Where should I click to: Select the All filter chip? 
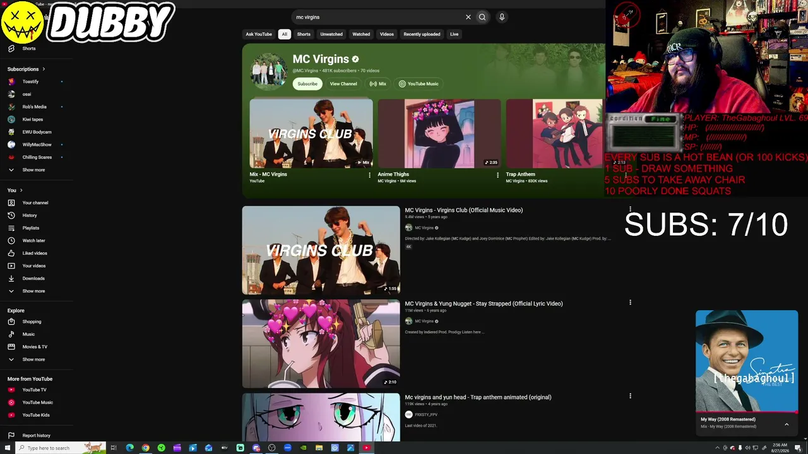tap(284, 34)
